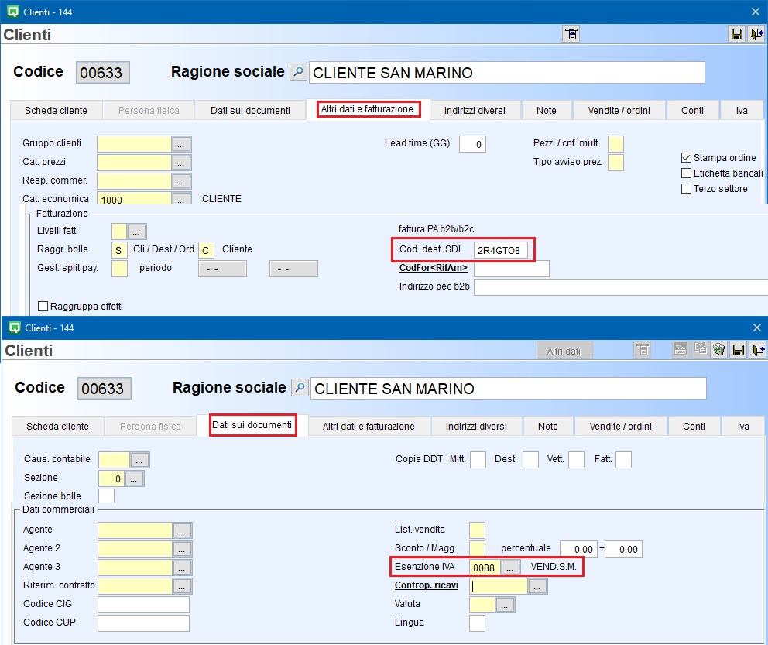
Task: Open the Conti tab in lower window
Action: (694, 426)
